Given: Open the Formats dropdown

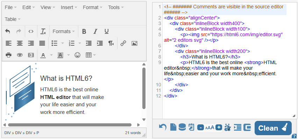Looking at the screenshot, I should click(x=64, y=31).
